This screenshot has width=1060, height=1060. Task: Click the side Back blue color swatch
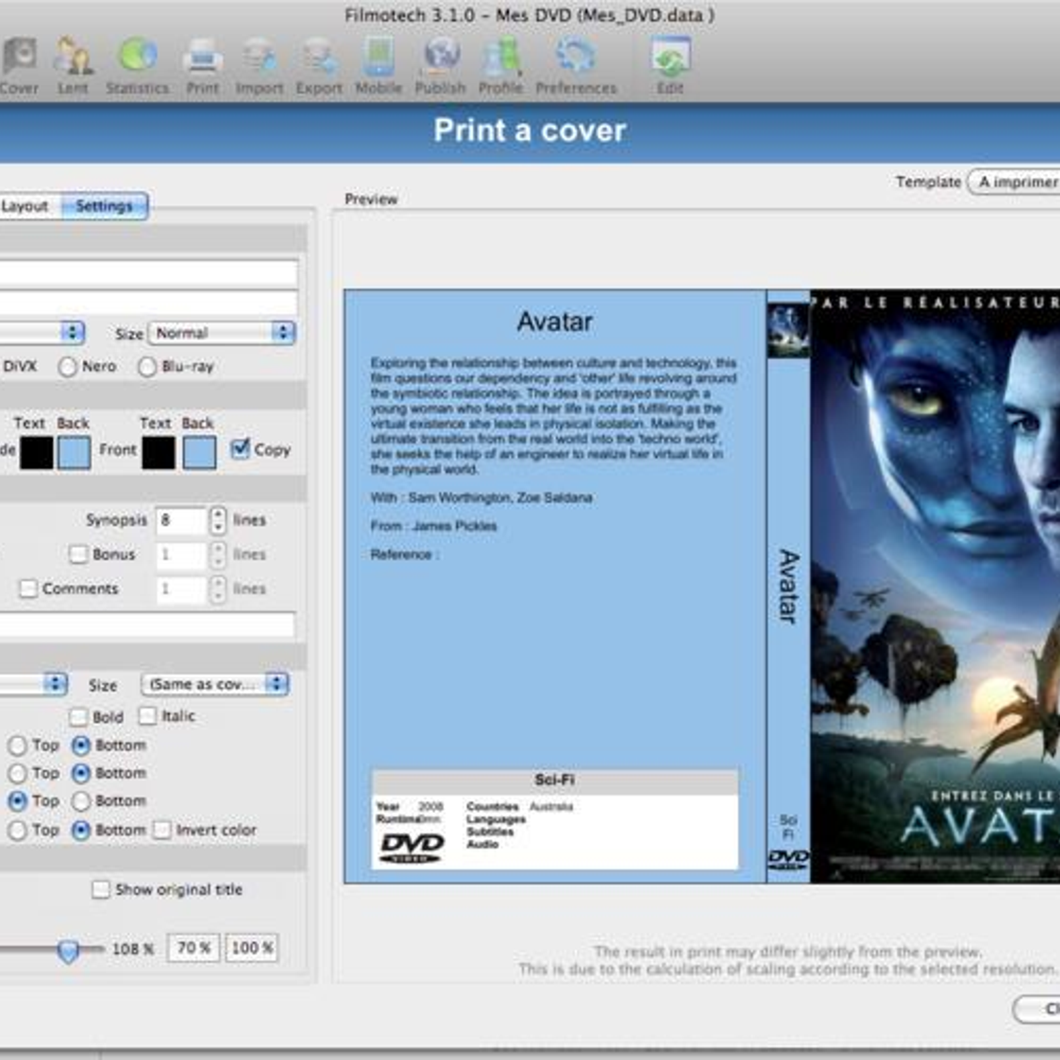click(x=74, y=452)
